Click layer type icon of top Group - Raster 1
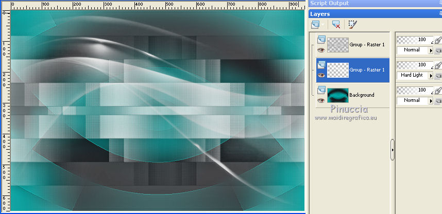Viewport: 442px width, 214px height. point(321,40)
